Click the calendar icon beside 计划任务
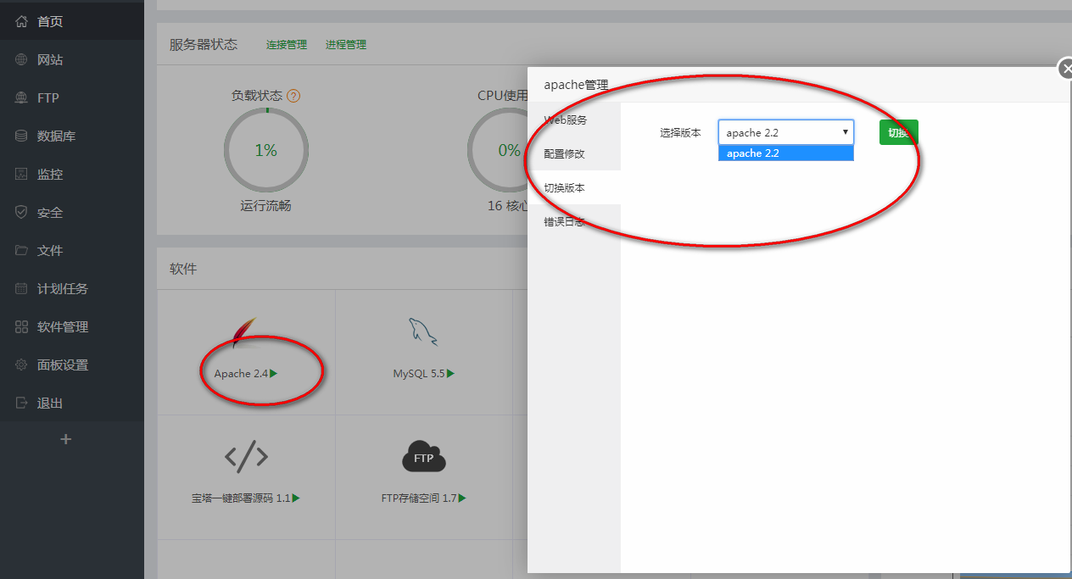1072x579 pixels. tap(22, 288)
